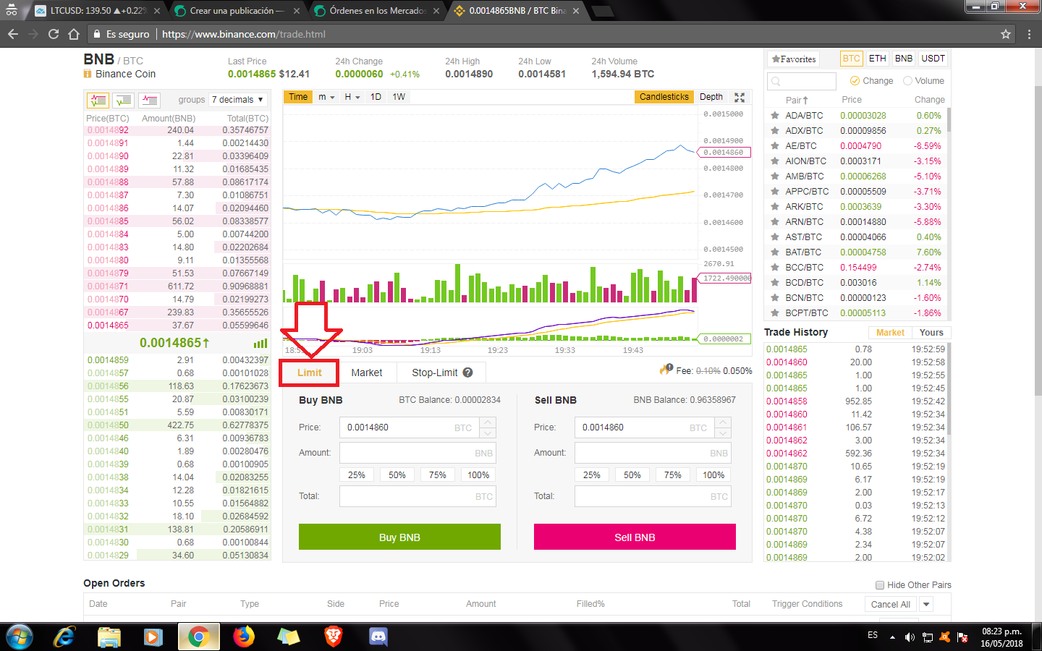Viewport: 1042px width, 651px height.
Task: Switch trade history to Yours
Action: pyautogui.click(x=931, y=333)
